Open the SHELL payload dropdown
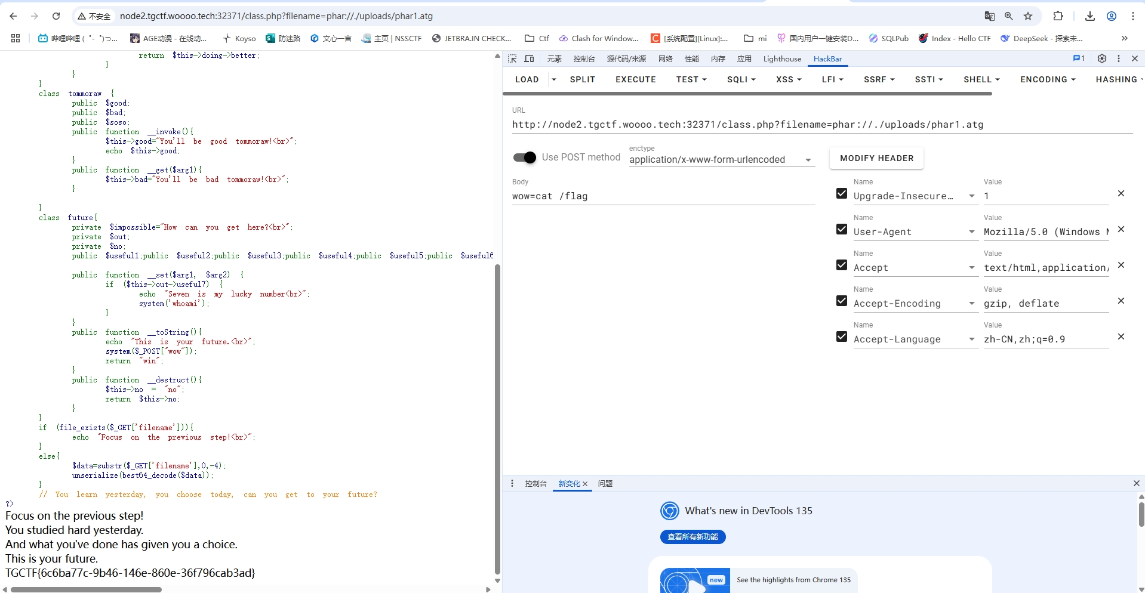The width and height of the screenshot is (1145, 593). click(x=981, y=79)
